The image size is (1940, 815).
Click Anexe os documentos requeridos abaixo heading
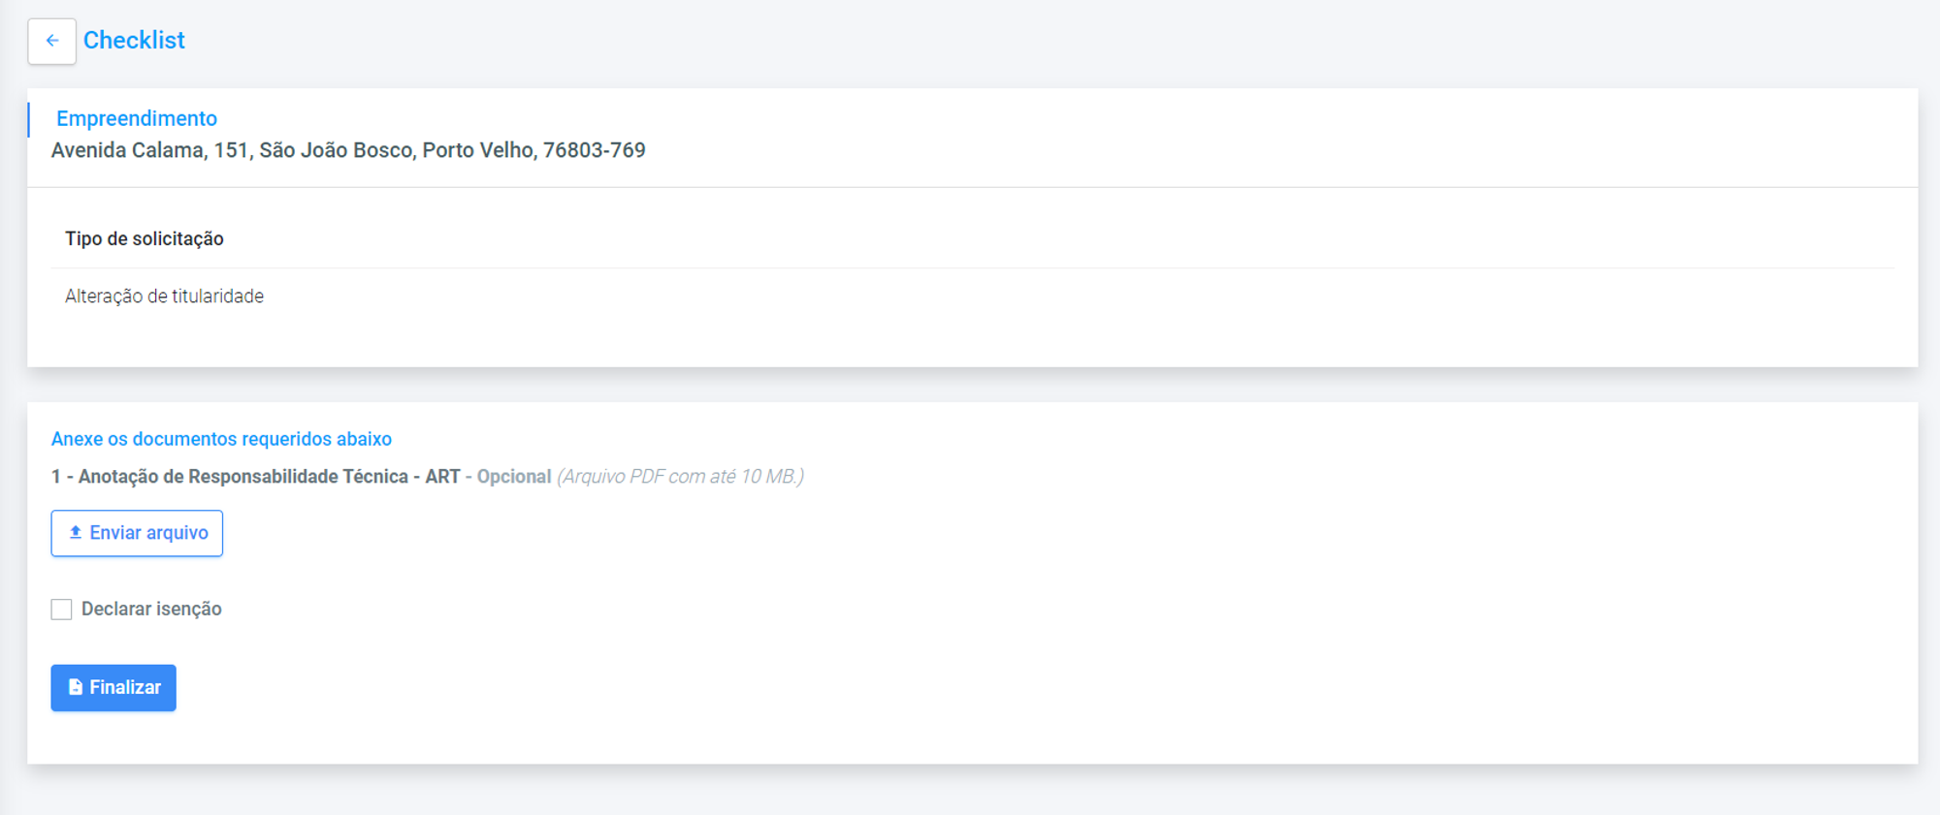click(x=221, y=439)
